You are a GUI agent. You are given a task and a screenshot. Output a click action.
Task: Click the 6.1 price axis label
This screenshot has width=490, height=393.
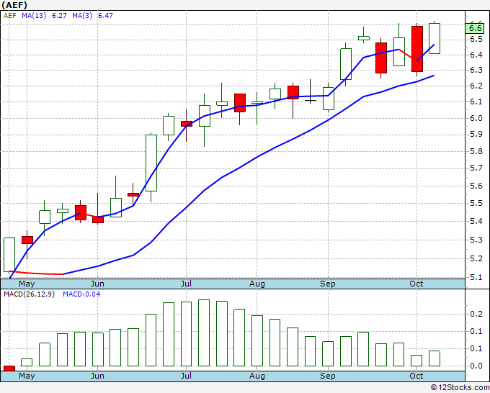tap(476, 101)
